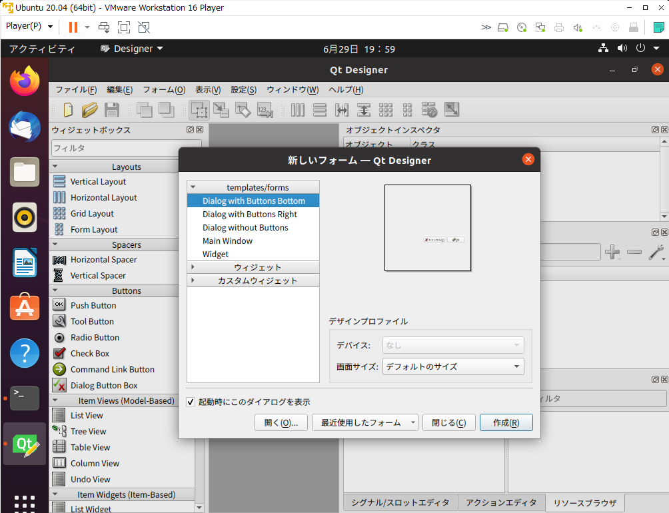Pick the Dialog Button Box widget icon
The width and height of the screenshot is (669, 513).
click(59, 385)
